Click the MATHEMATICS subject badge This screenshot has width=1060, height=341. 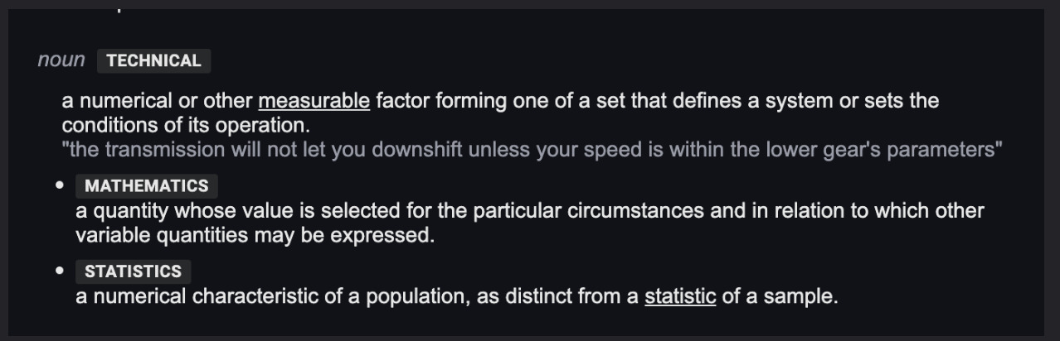click(x=147, y=185)
